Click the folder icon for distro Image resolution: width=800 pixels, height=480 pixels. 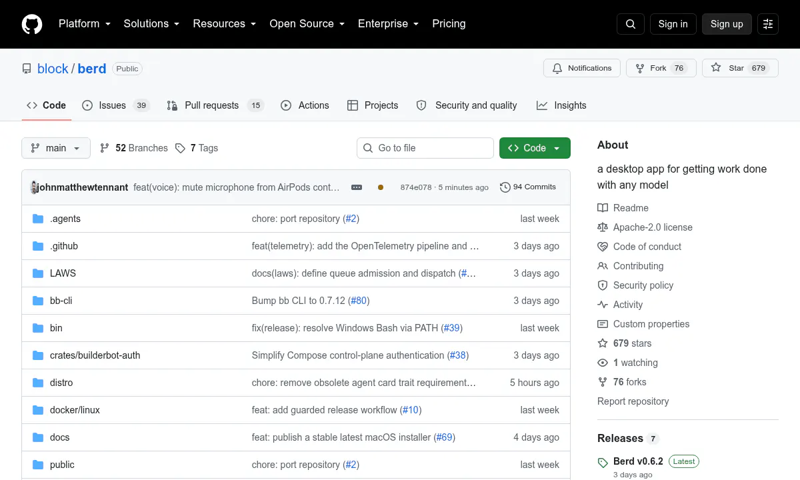tap(38, 383)
